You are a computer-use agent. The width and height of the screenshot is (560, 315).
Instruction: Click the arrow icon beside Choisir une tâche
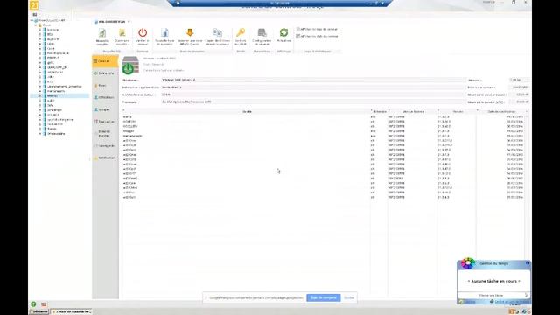(526, 296)
